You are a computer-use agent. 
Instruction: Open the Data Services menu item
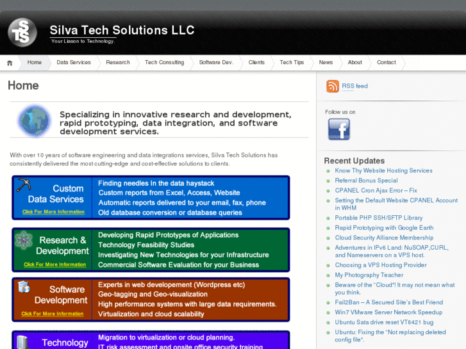pos(74,62)
